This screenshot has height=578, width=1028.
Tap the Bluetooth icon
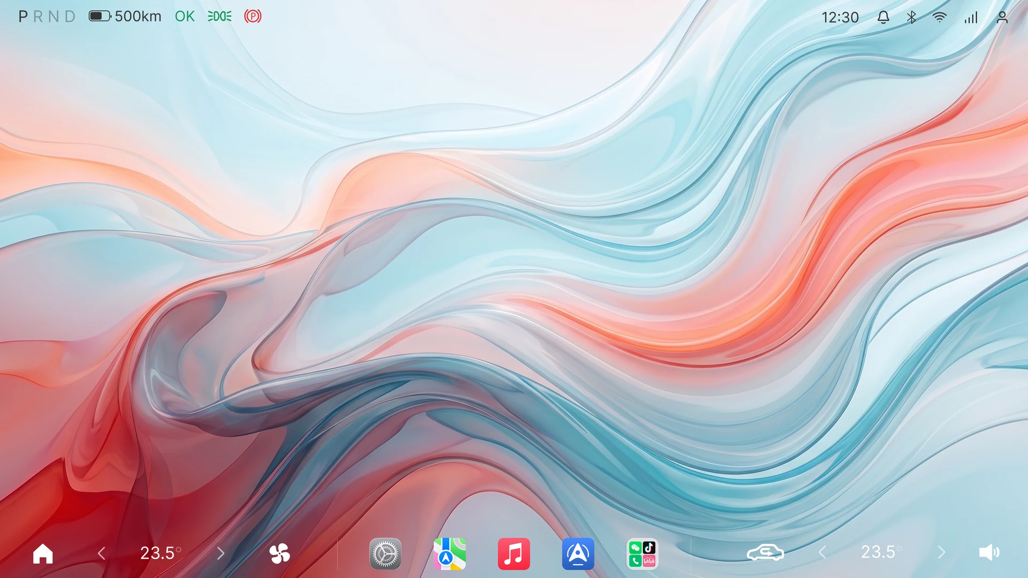click(x=911, y=17)
